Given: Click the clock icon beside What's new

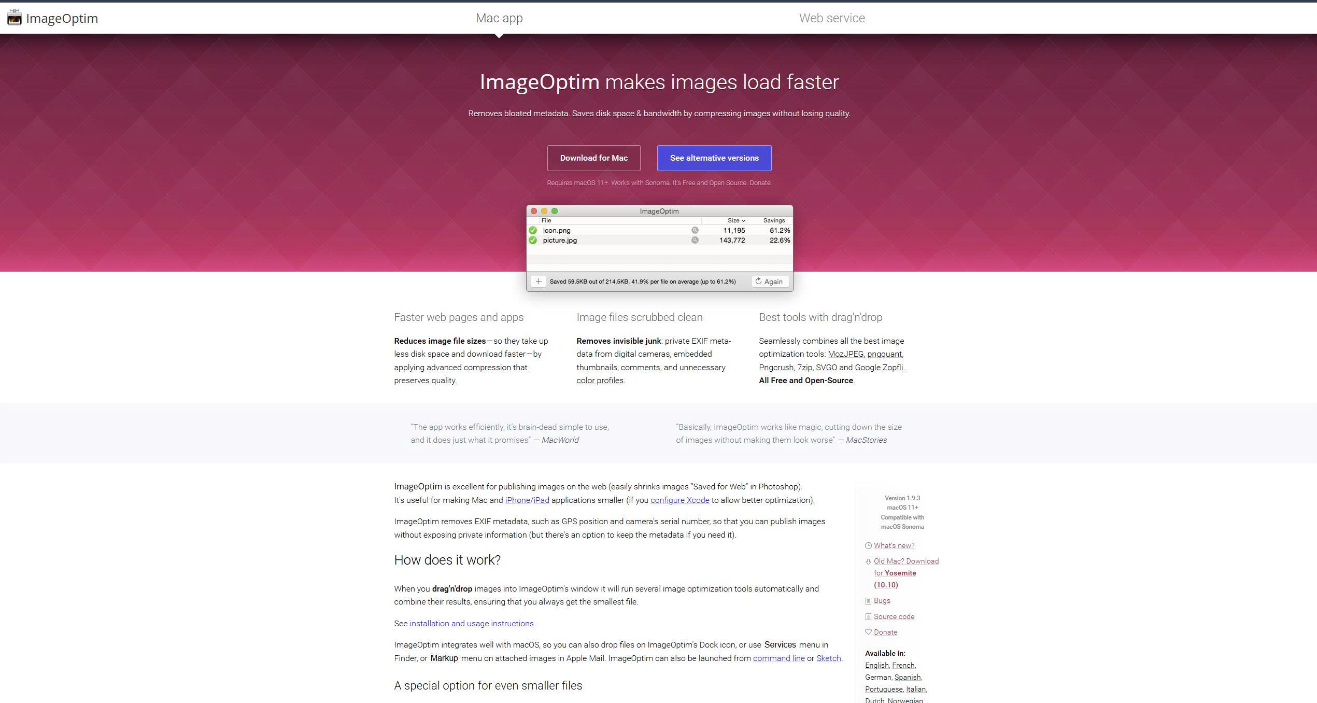Looking at the screenshot, I should pyautogui.click(x=868, y=545).
